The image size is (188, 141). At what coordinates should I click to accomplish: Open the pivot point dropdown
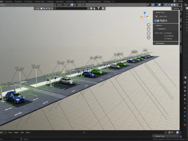67,5
